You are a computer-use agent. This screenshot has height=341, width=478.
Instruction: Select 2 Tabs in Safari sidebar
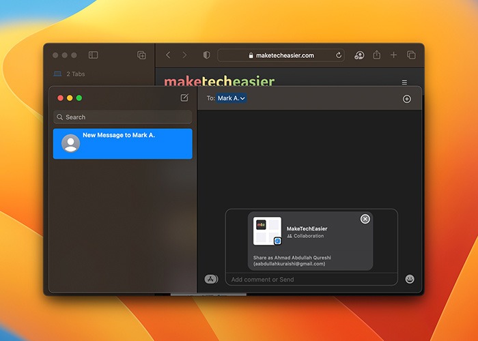(70, 74)
